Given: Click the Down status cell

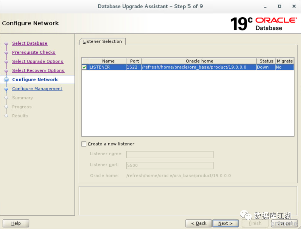Looking at the screenshot, I should tap(266, 67).
